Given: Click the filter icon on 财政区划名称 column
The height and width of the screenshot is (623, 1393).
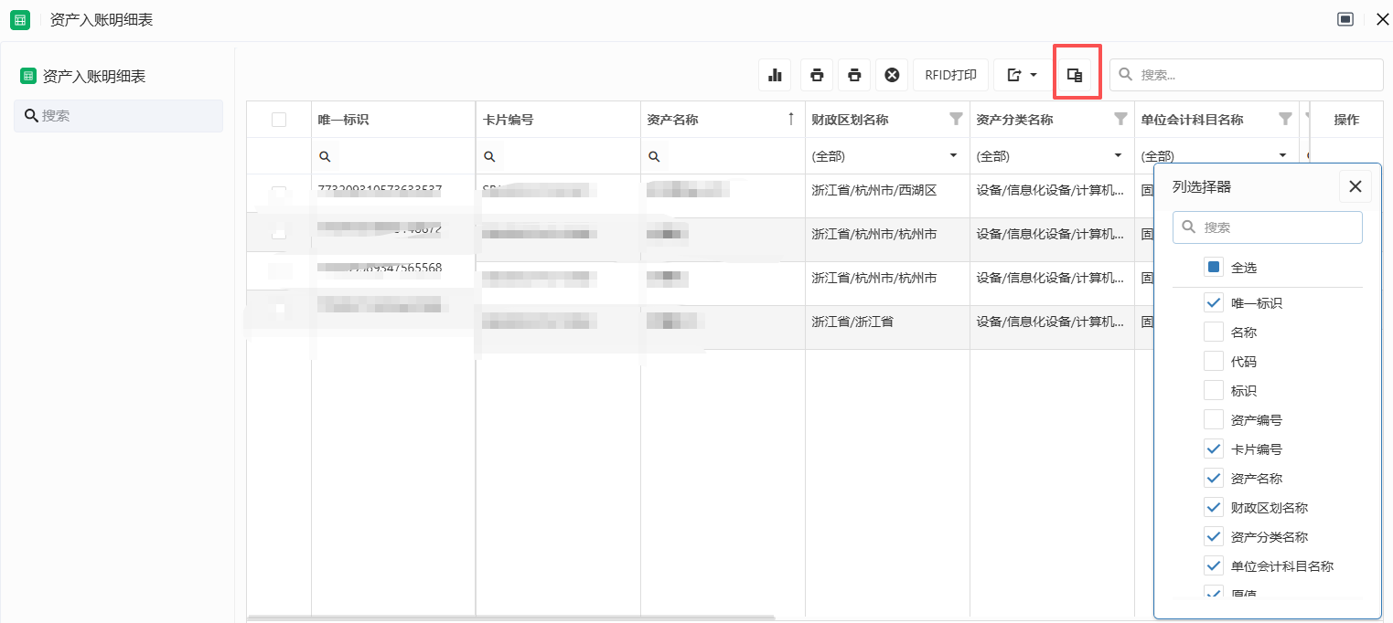Looking at the screenshot, I should [x=956, y=119].
